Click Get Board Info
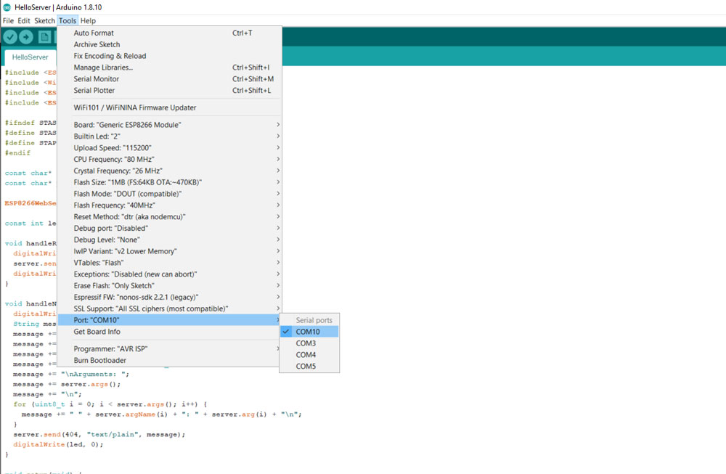Screen dimensions: 726x474 pos(169,332)
